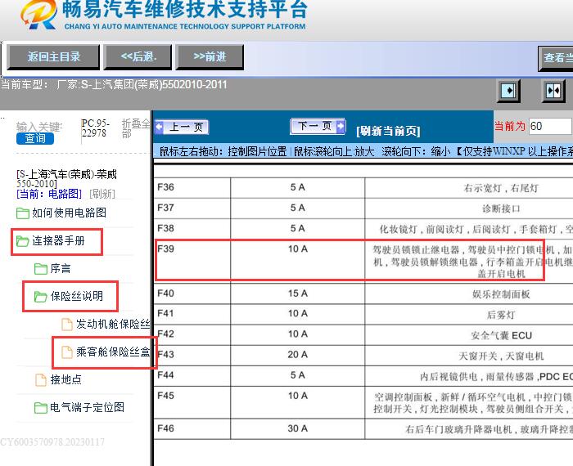Go to next page with 下一页
The width and height of the screenshot is (573, 466).
(318, 126)
